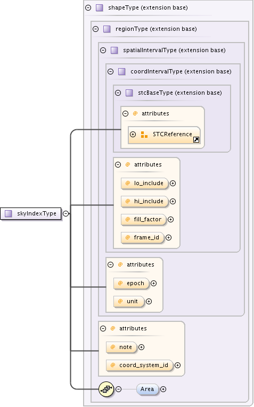The width and height of the screenshot is (254, 407).
Task: Collapse attributes group containing note
Action: click(103, 329)
